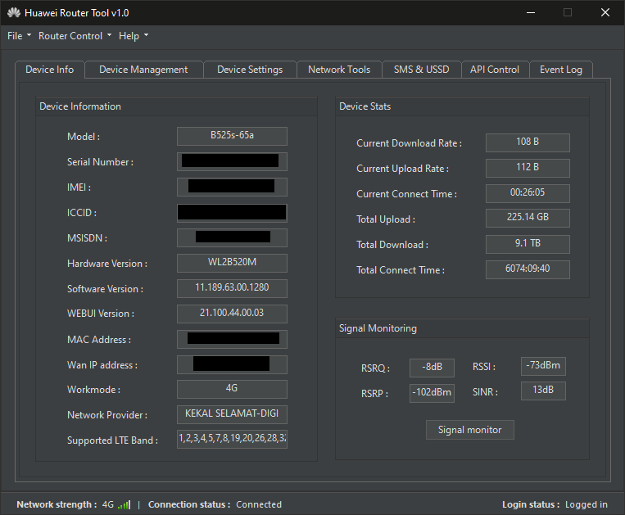The height and width of the screenshot is (515, 625).
Task: Select the Software Version value field
Action: [x=232, y=288]
